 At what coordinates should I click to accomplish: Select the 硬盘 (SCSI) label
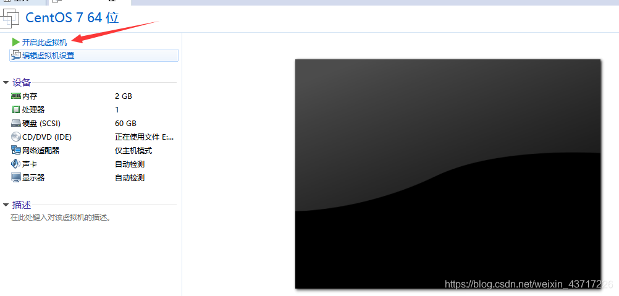[x=41, y=124]
